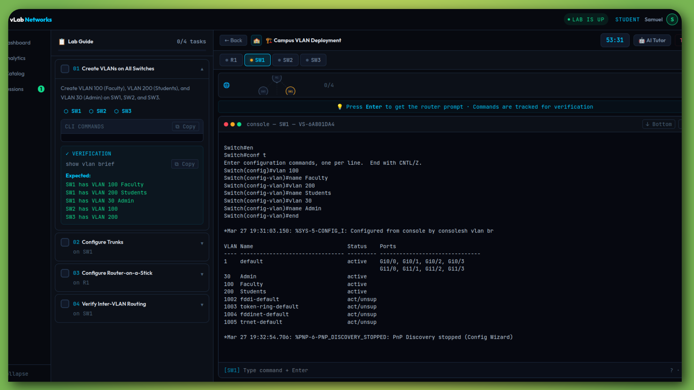Check the Verify Inter-VLAN Routing checkbox

click(65, 304)
